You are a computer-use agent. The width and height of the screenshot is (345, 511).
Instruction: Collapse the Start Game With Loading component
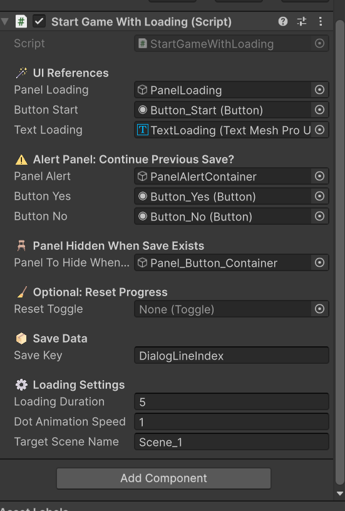pyautogui.click(x=5, y=21)
